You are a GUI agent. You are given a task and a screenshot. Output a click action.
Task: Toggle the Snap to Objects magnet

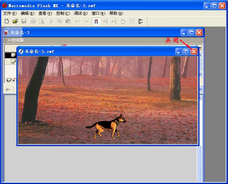click(x=96, y=22)
